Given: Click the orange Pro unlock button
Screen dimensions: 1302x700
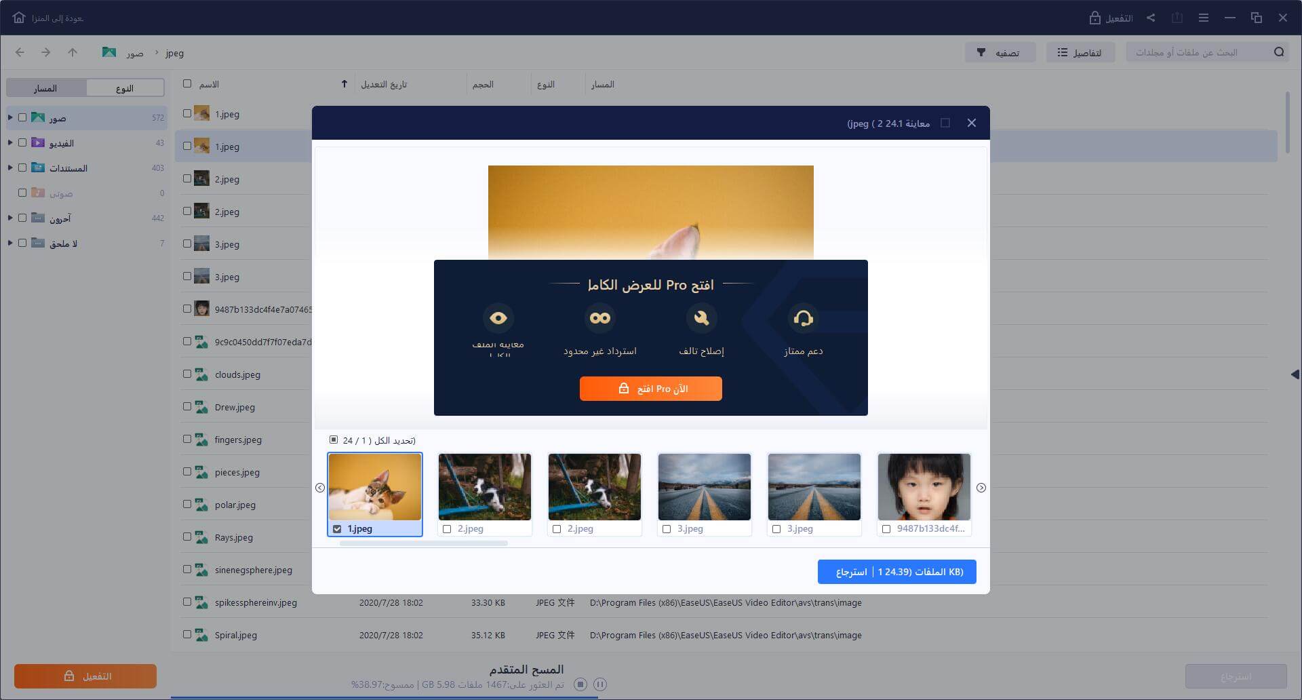Looking at the screenshot, I should (x=650, y=389).
